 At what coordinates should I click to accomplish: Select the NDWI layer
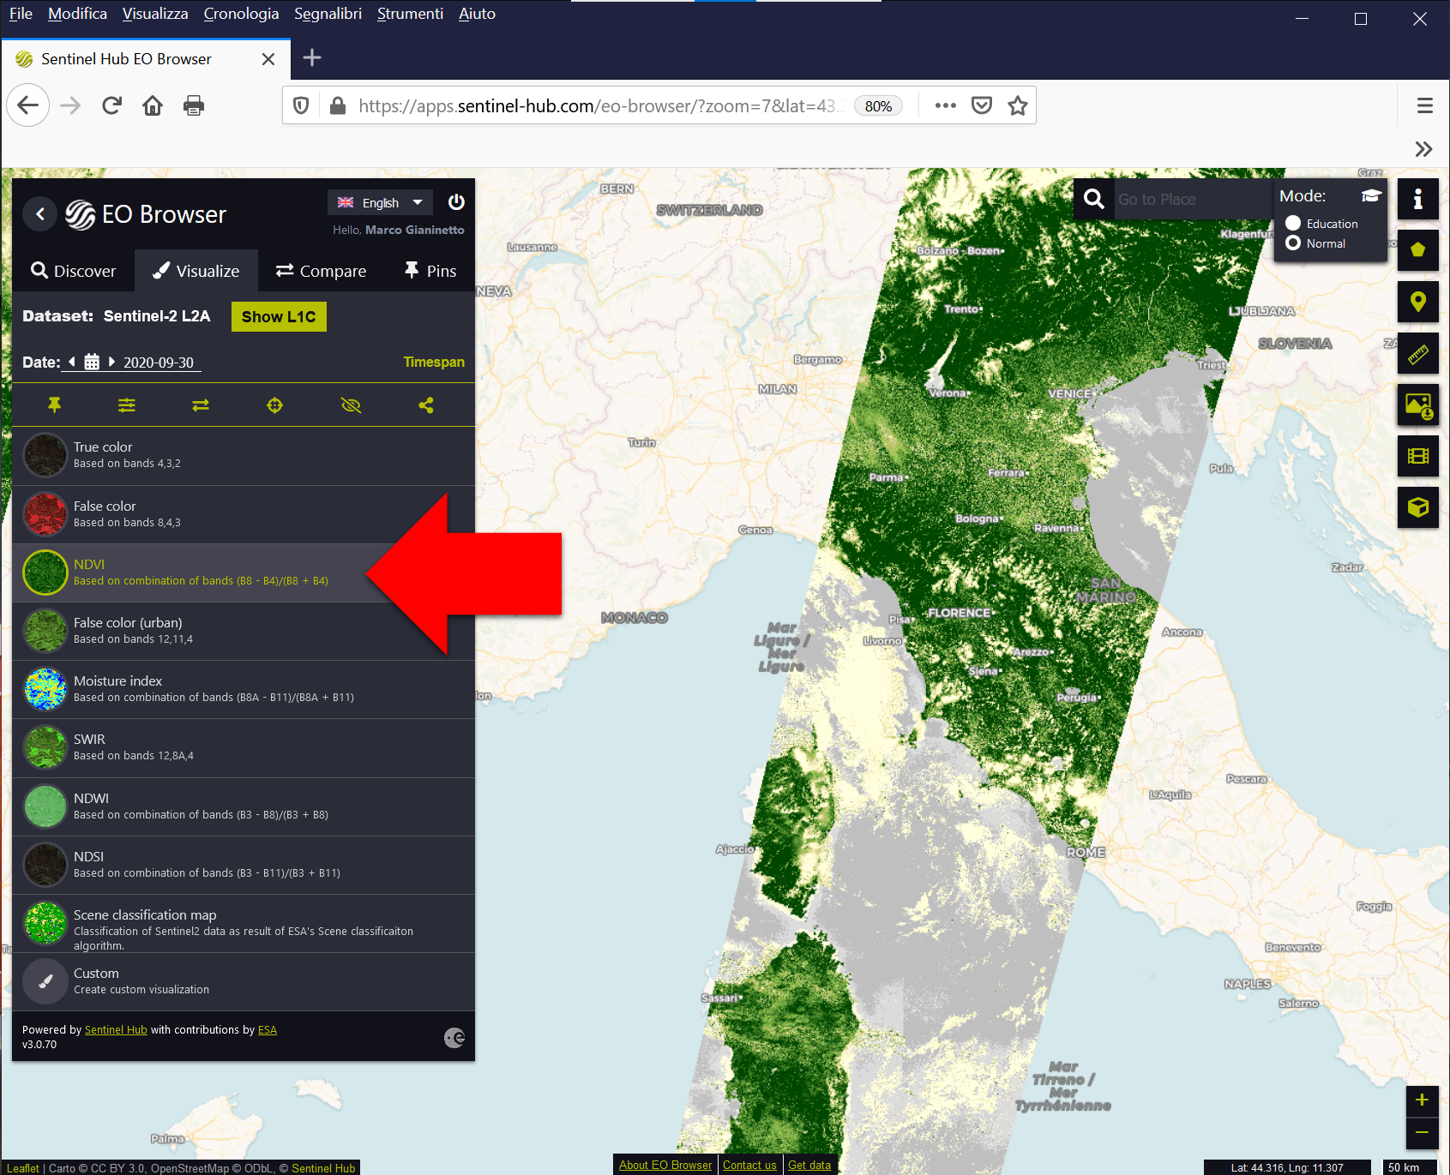[x=244, y=806]
